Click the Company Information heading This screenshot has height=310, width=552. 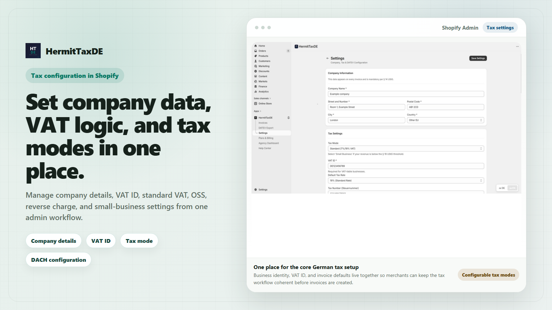tap(341, 73)
